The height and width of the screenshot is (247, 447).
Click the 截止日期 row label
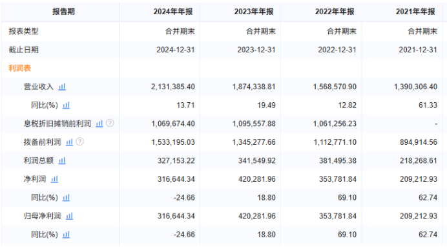23,50
